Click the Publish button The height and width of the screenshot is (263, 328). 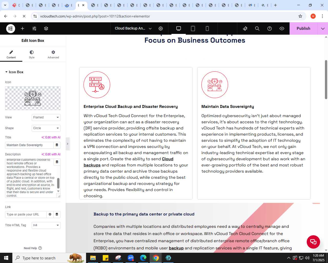303,29
